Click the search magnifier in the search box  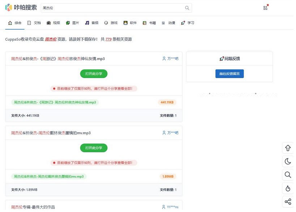tap(187, 8)
